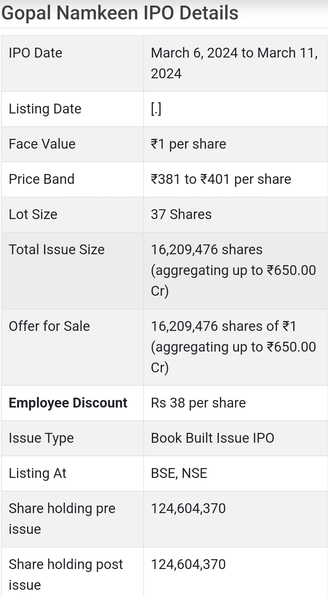Click the Issue Type label
This screenshot has width=328, height=597.
pos(41,438)
